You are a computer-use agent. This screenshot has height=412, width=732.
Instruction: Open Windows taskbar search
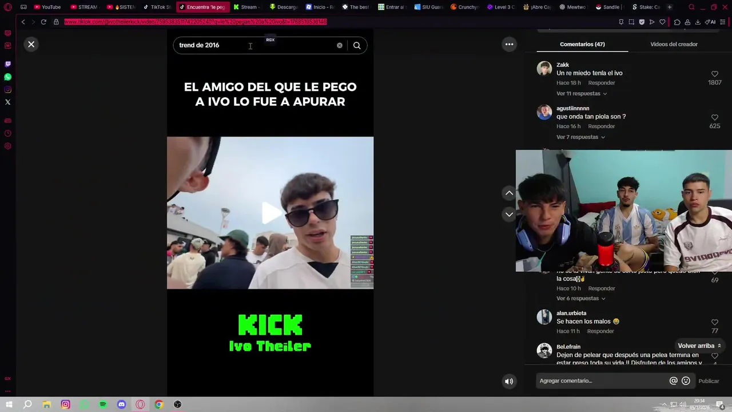(x=27, y=405)
